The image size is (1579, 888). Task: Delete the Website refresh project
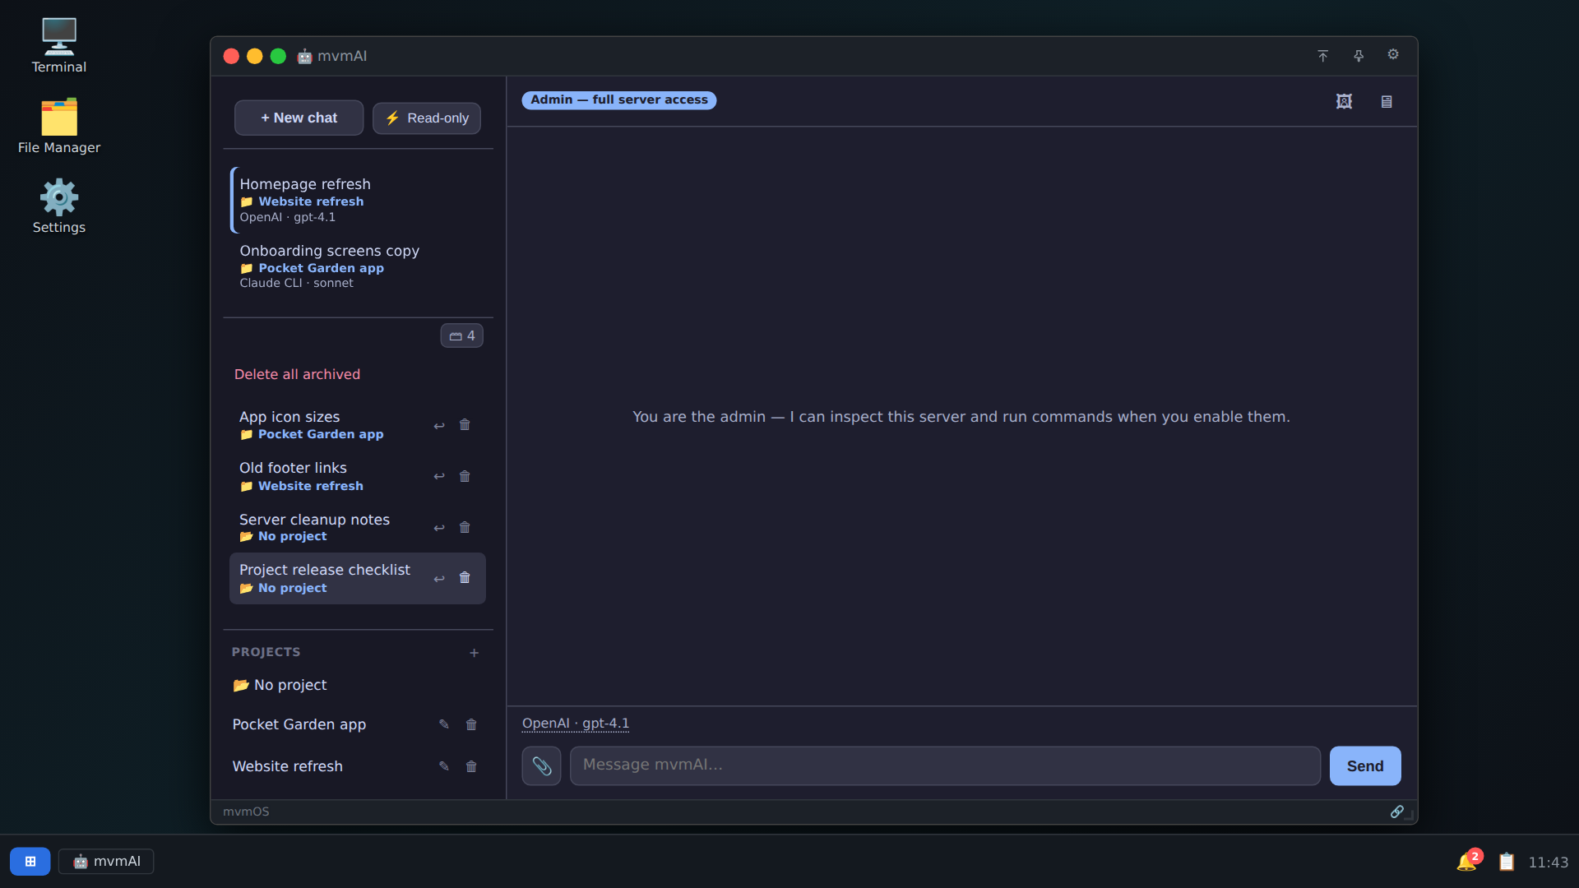click(x=471, y=766)
